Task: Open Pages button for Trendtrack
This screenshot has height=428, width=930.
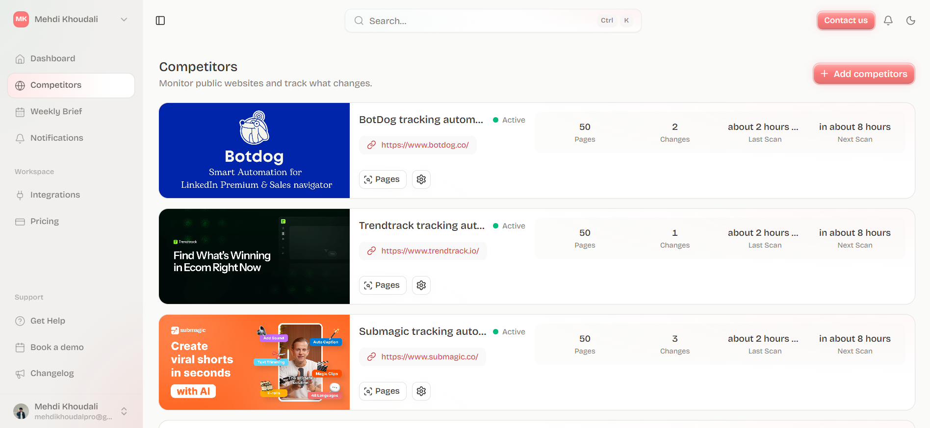Action: [383, 285]
